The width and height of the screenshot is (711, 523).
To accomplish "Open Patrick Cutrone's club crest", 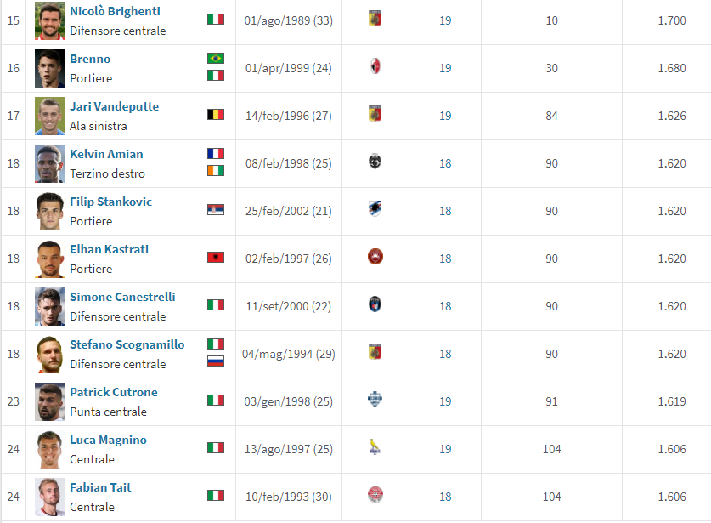I will point(375,400).
